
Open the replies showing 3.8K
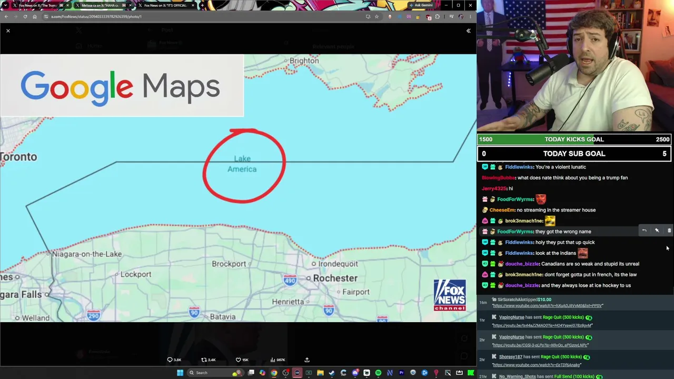(x=174, y=360)
